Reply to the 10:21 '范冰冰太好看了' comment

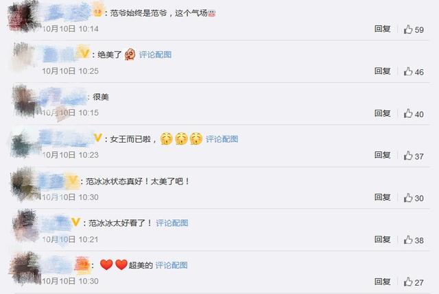tap(383, 239)
